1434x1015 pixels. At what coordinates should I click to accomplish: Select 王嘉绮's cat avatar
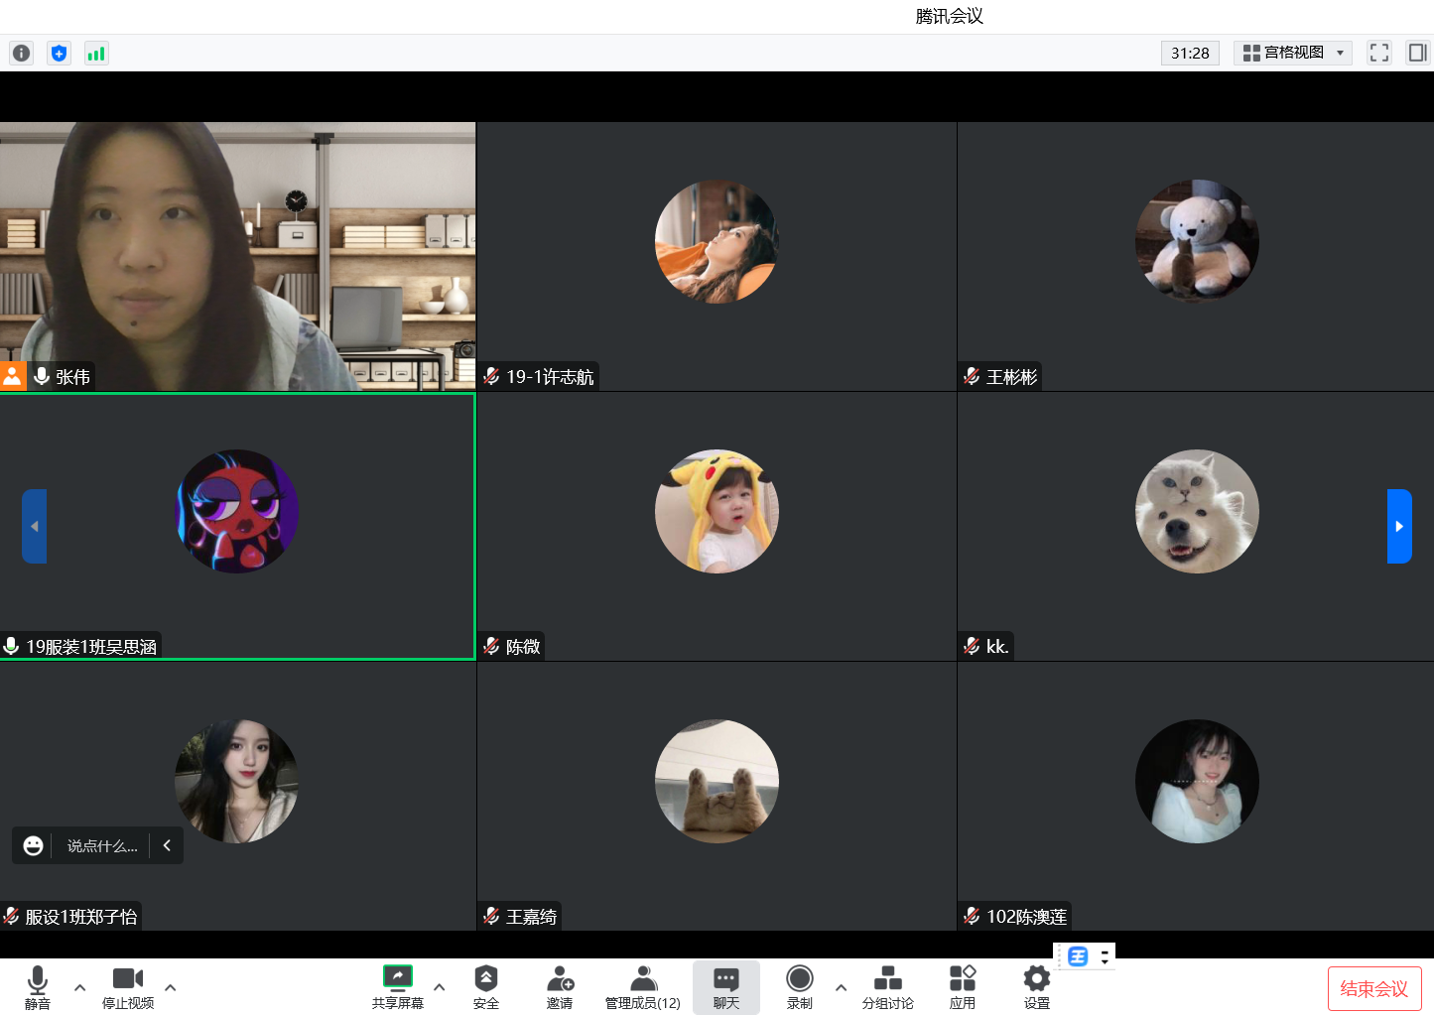coord(717,781)
